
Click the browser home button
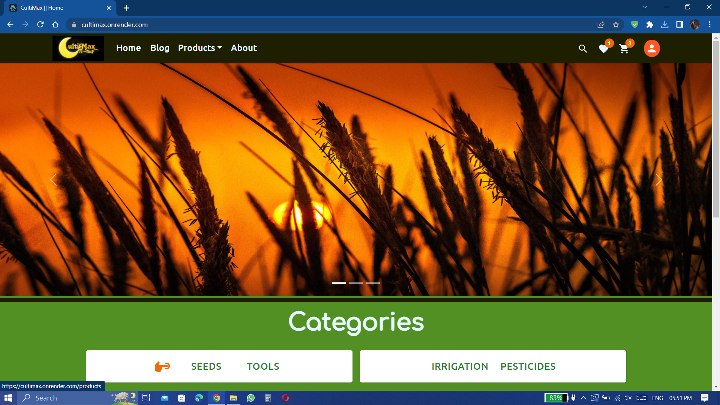tap(55, 24)
